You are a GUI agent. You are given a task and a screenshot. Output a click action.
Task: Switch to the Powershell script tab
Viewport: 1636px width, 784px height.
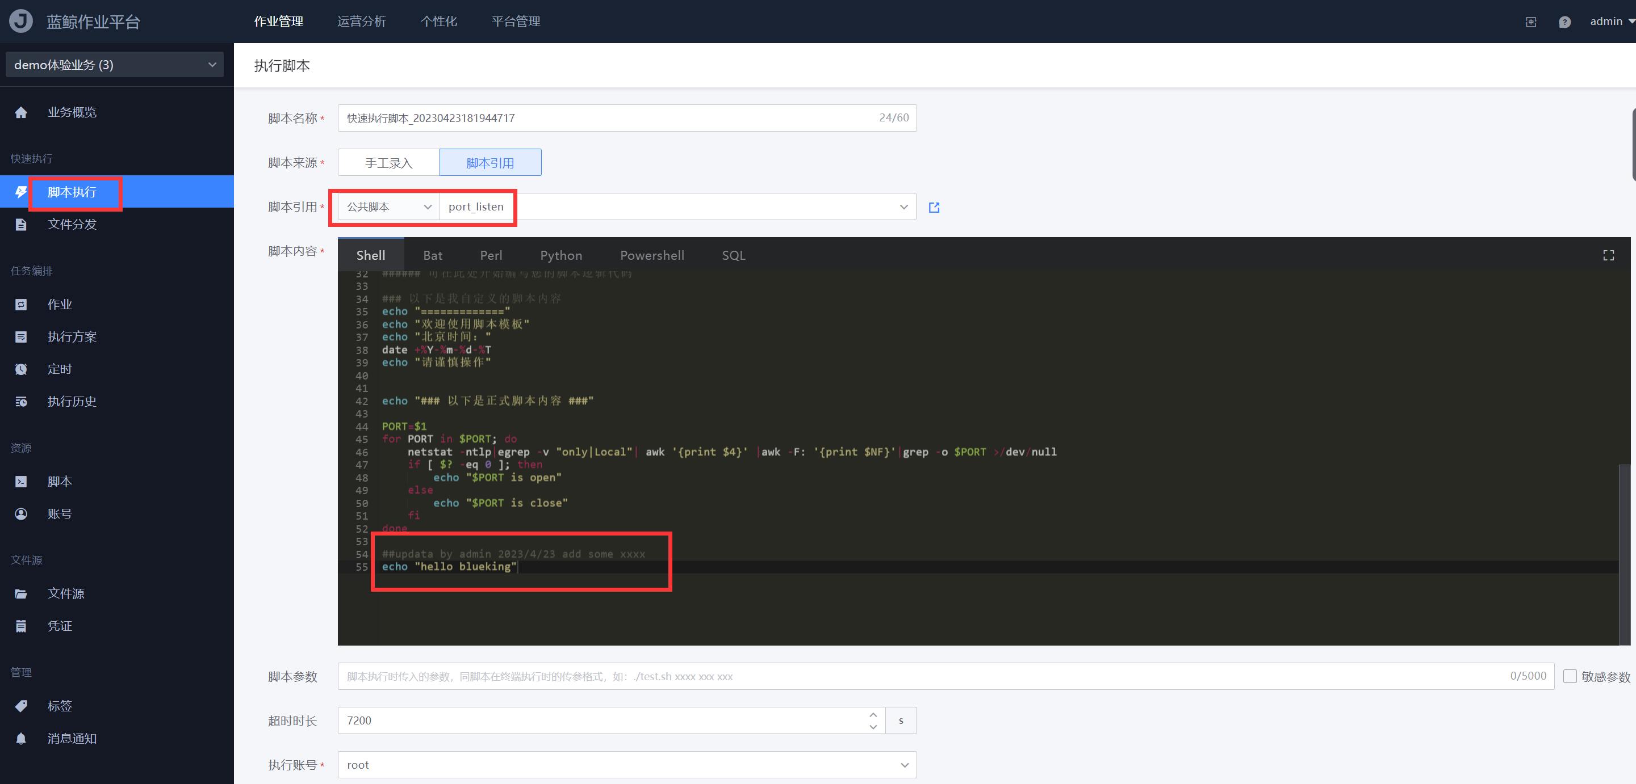coord(652,255)
